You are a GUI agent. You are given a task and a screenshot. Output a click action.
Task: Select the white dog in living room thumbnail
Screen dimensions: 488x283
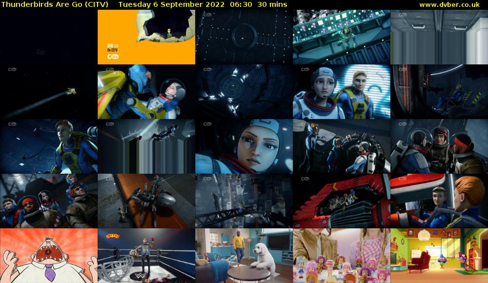(244, 256)
